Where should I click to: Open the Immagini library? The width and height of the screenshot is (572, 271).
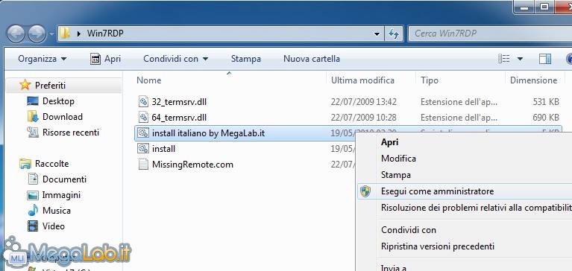61,195
